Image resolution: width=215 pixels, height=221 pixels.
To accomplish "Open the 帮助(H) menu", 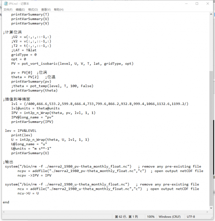I will [x=59, y=10].
